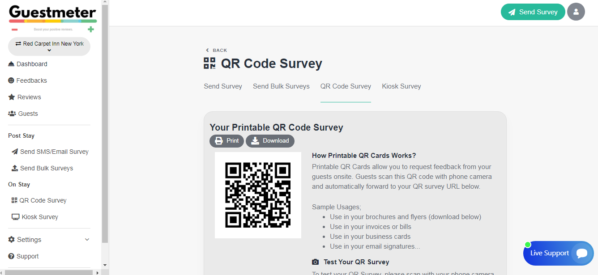The image size is (598, 275).
Task: Click the Guests people icon
Action: click(x=12, y=114)
